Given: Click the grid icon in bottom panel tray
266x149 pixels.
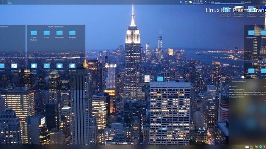Looking at the screenshot, I should 247,147.
